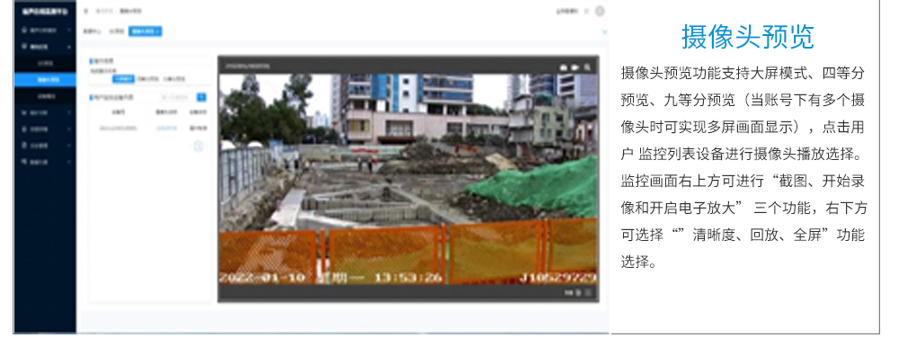Screen dimensions: 899x338
Task: Click the live construction site video feed
Action: (408, 179)
